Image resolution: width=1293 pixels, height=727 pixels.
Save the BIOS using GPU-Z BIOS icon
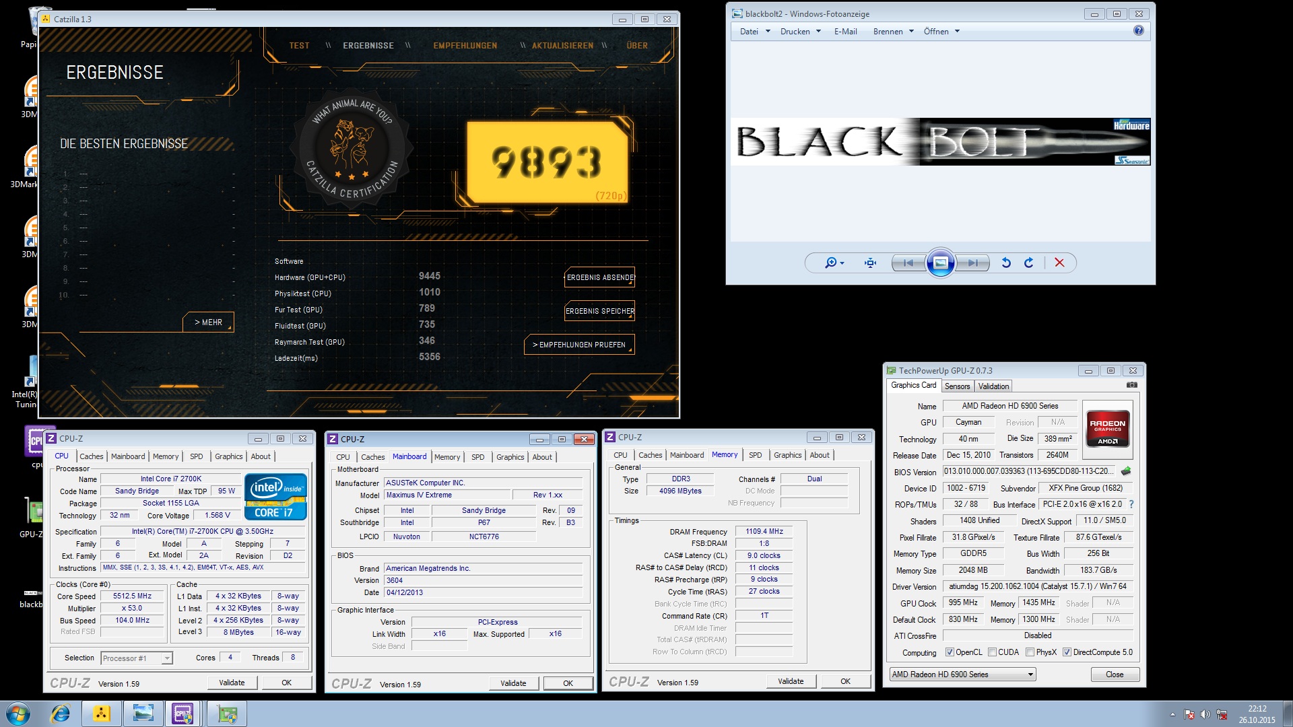click(x=1125, y=471)
